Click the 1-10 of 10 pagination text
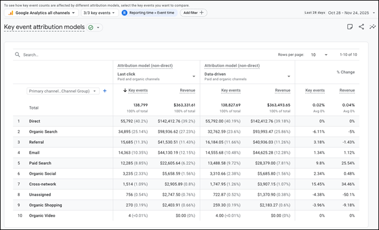The height and width of the screenshot is (230, 379). point(348,55)
